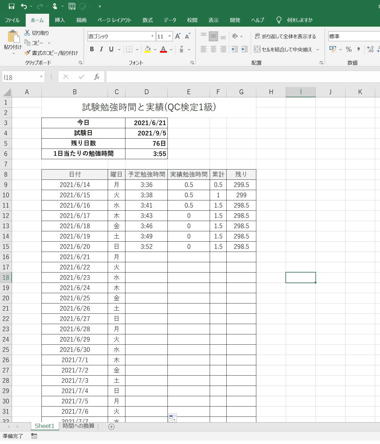This screenshot has width=380, height=444.
Task: Open the fill color dropdown arrow
Action: pos(155,50)
